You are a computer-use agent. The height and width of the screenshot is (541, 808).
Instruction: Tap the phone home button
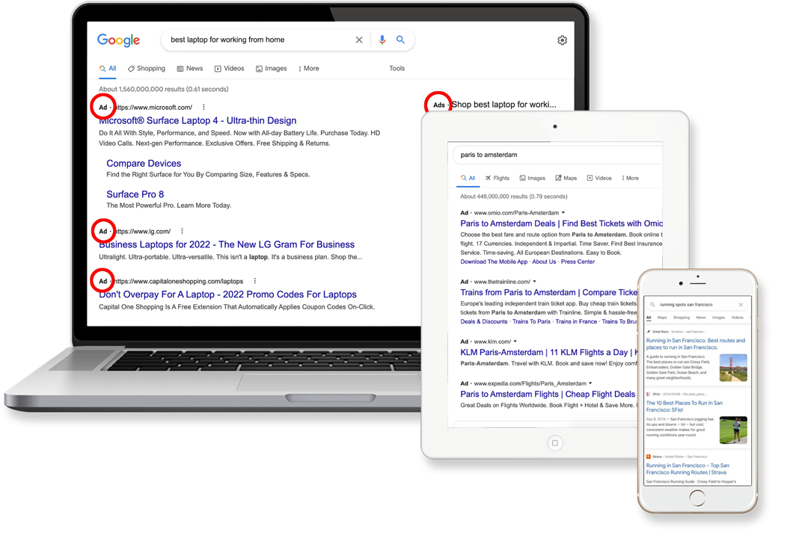(697, 498)
